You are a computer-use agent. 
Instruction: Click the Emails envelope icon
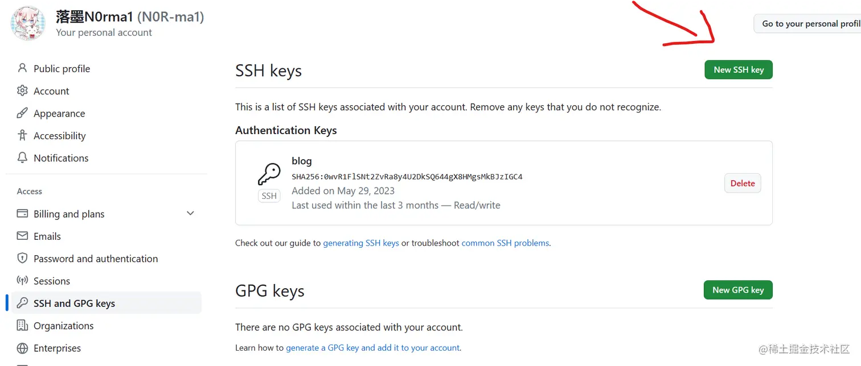pyautogui.click(x=22, y=236)
